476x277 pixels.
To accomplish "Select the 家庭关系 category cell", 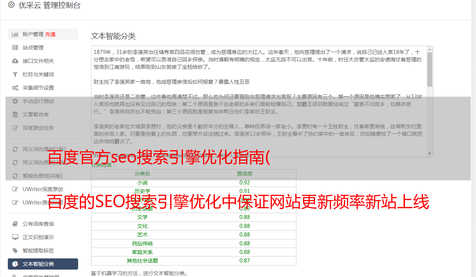I will [142, 252].
